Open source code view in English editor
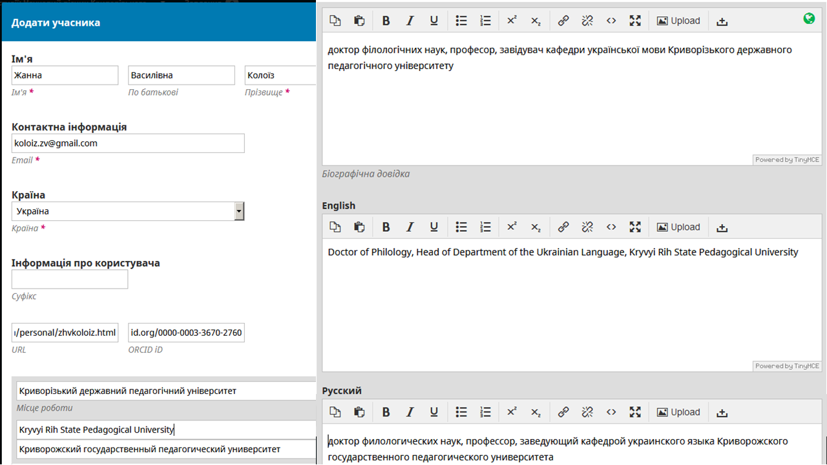The width and height of the screenshot is (827, 465). [611, 227]
